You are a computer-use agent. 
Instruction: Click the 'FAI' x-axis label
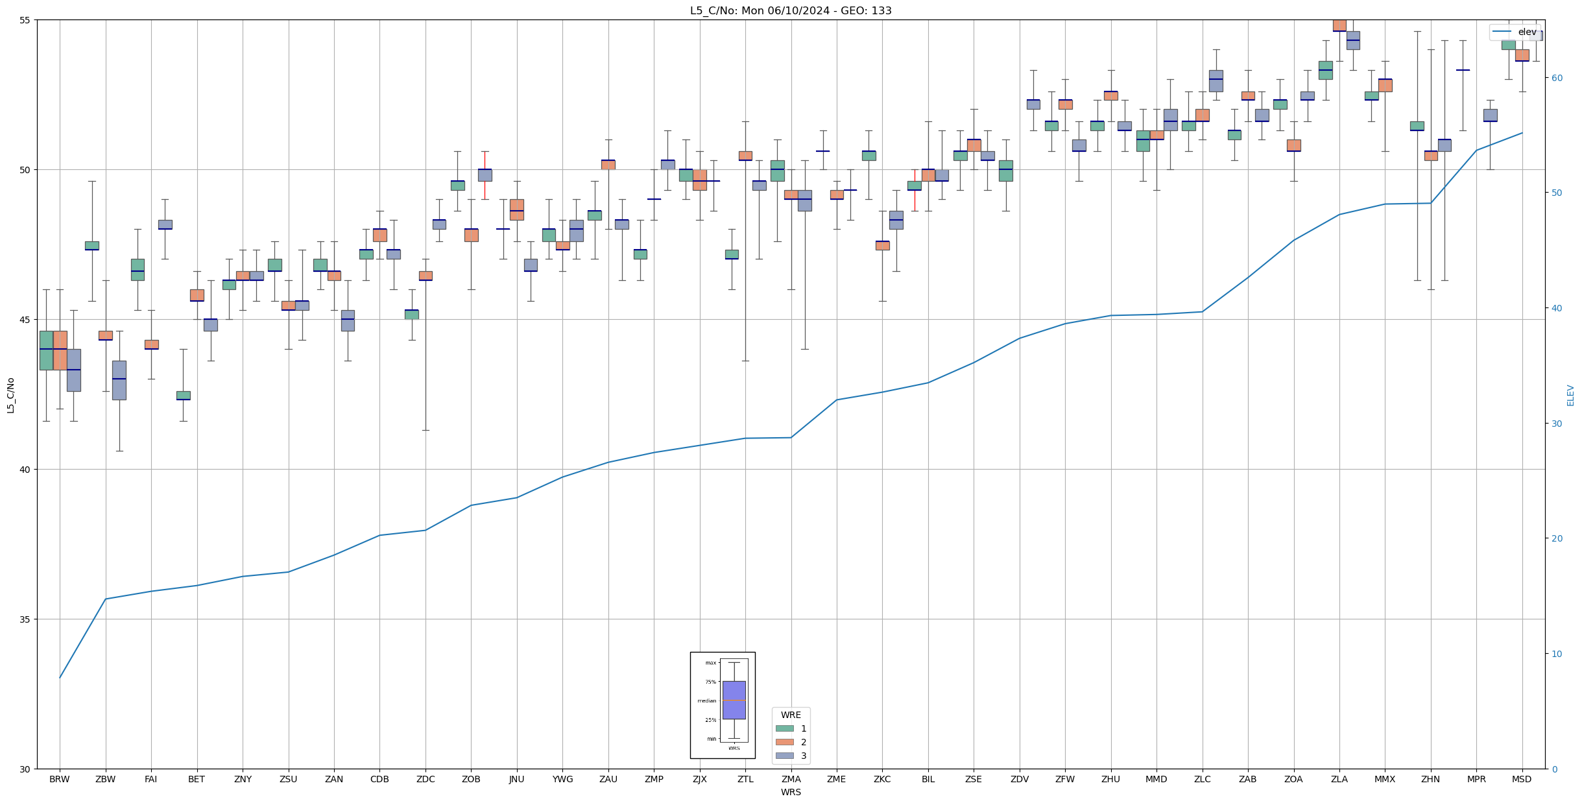pyautogui.click(x=151, y=779)
